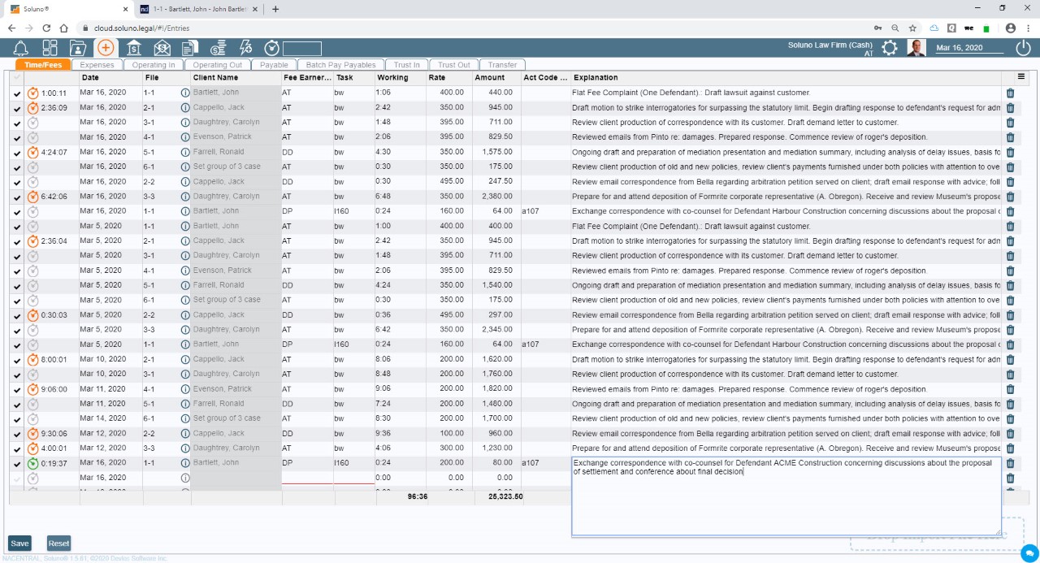Uncheck the first Bartlett, John row checkbox
The image size is (1040, 563).
click(x=18, y=93)
